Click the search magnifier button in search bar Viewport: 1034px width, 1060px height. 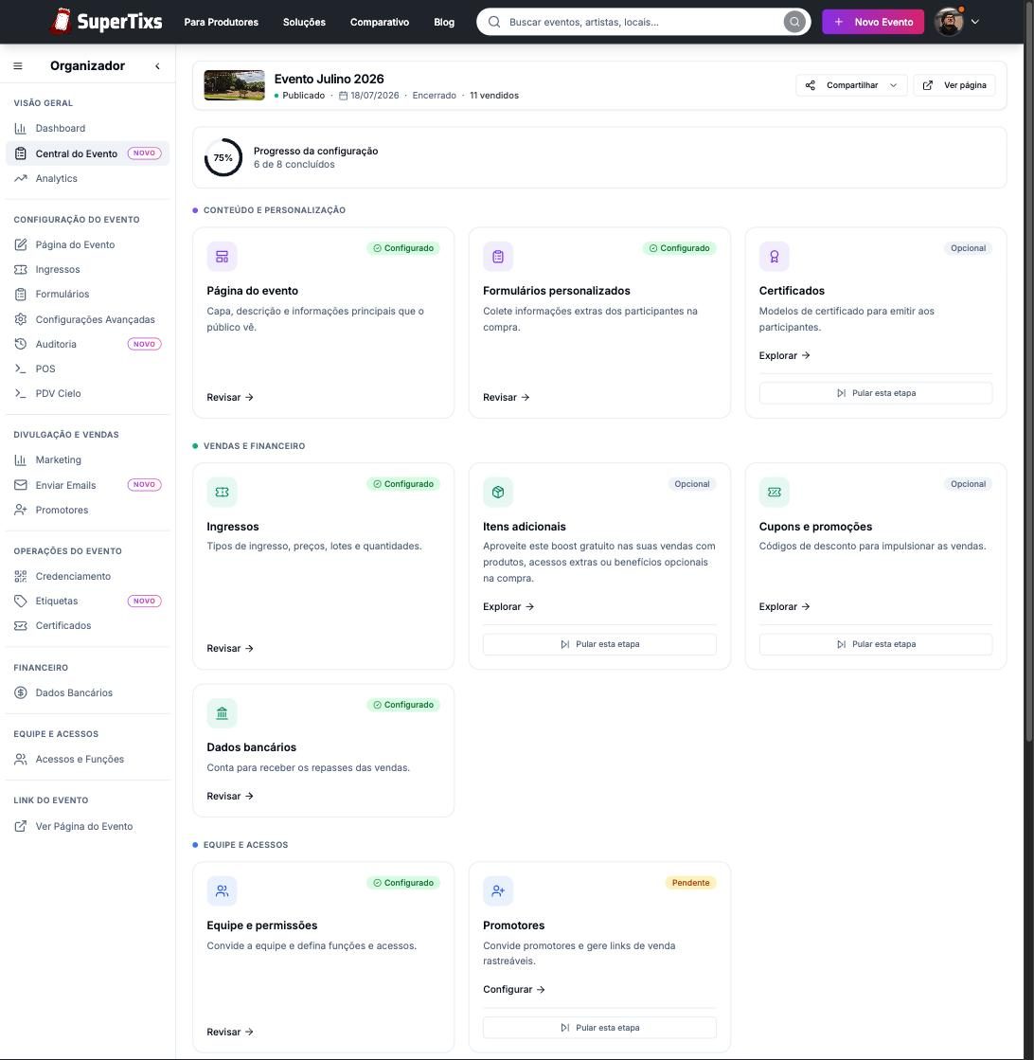(x=794, y=22)
